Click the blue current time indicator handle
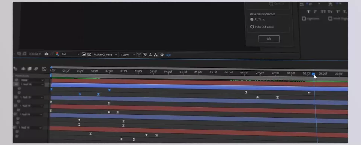361x145 pixels. tap(313, 74)
